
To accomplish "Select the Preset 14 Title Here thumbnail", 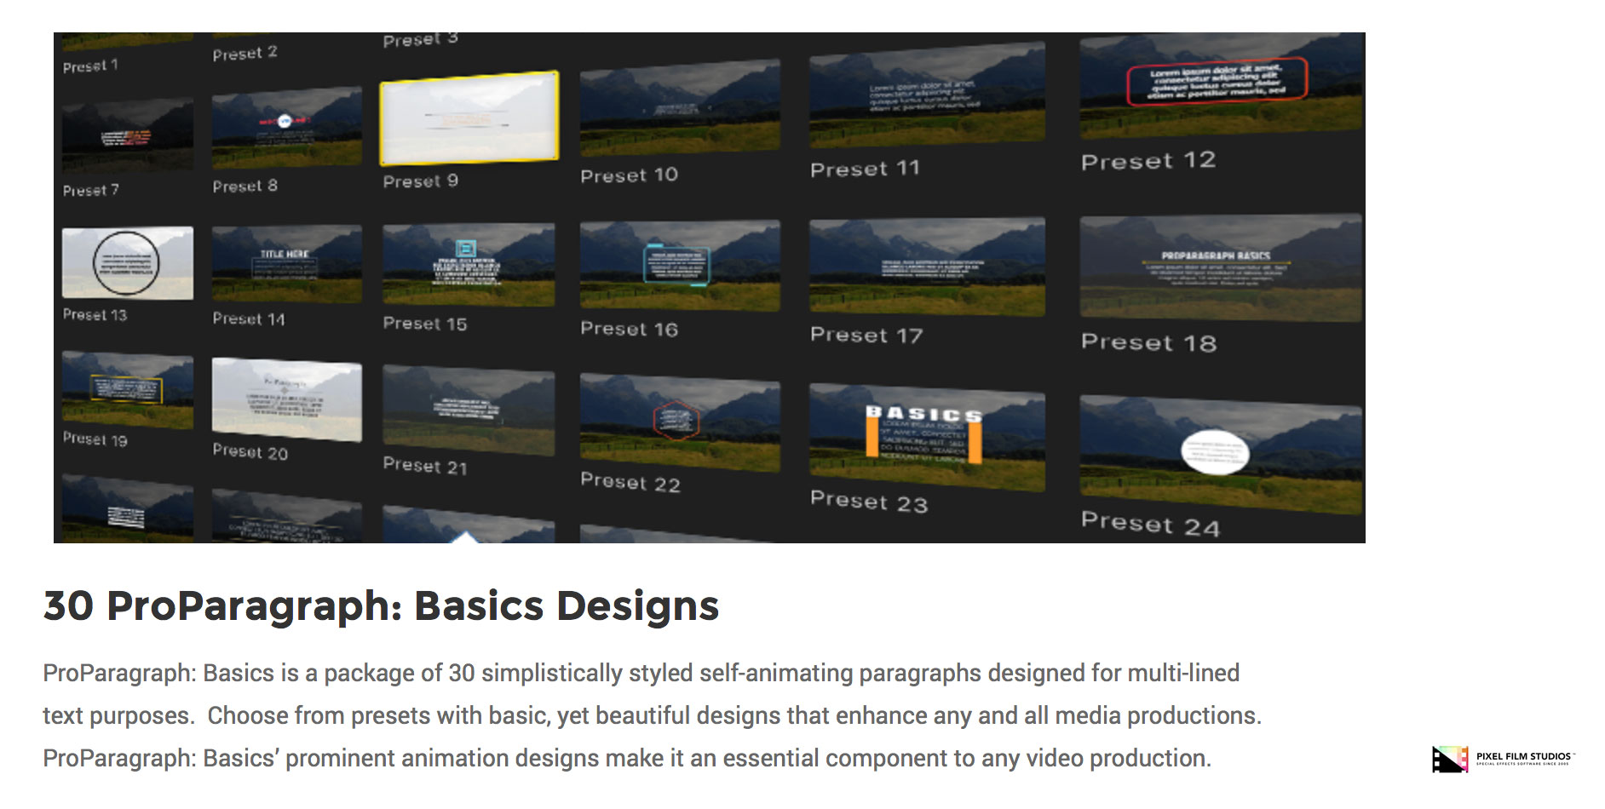I will click(x=287, y=263).
